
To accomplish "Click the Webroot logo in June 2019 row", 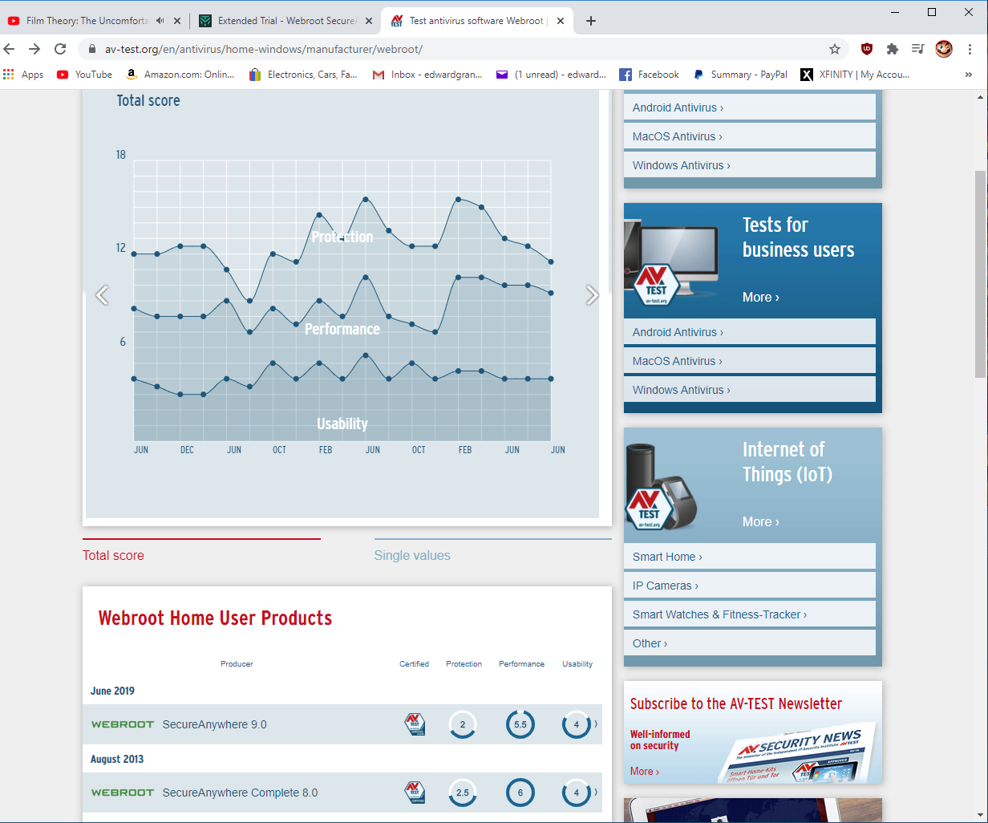I will pos(123,724).
